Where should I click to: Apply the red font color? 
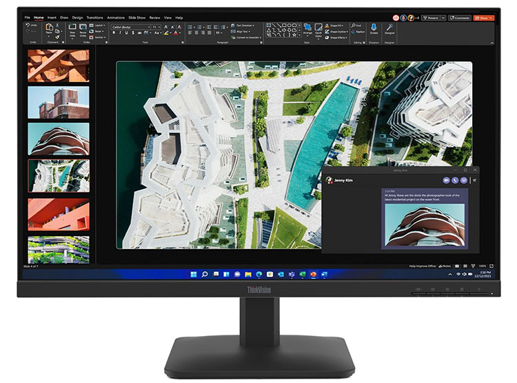click(x=176, y=33)
